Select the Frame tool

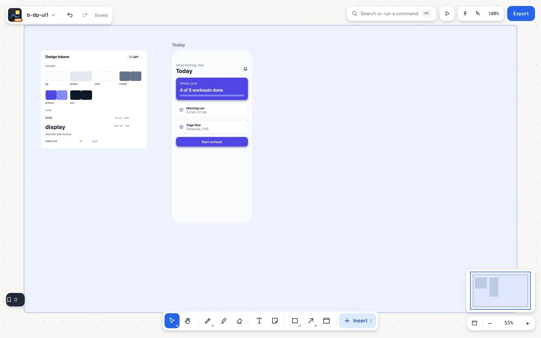click(327, 321)
